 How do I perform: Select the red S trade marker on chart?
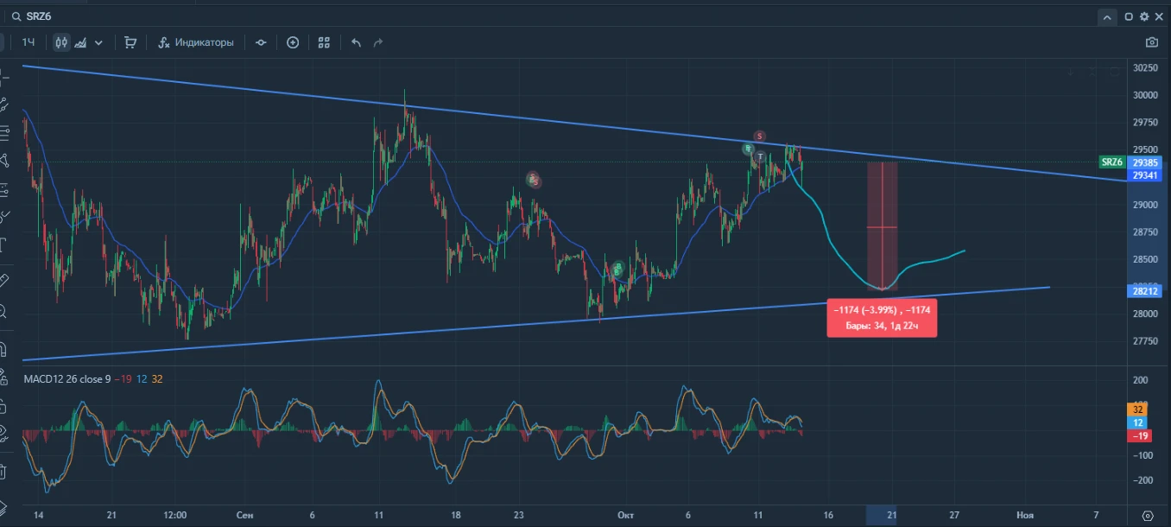click(x=759, y=137)
